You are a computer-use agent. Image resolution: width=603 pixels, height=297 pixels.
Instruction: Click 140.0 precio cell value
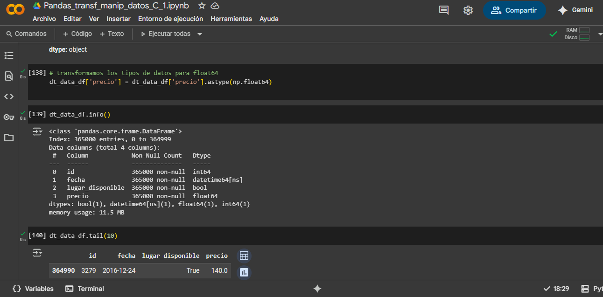pyautogui.click(x=219, y=270)
